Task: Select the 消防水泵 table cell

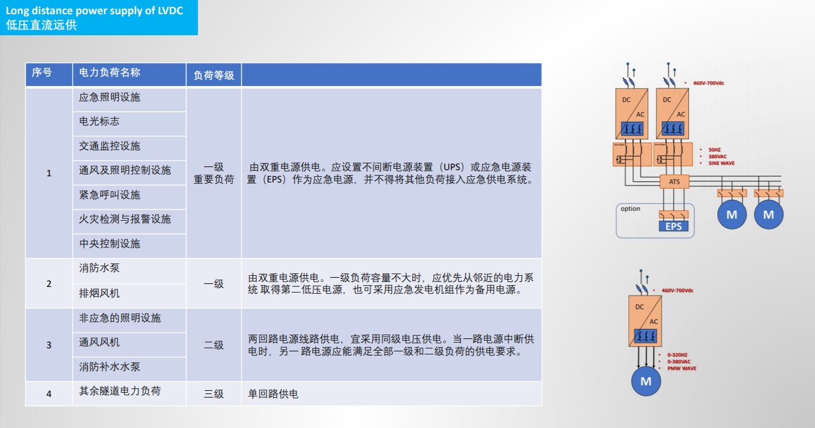Action: coord(95,268)
